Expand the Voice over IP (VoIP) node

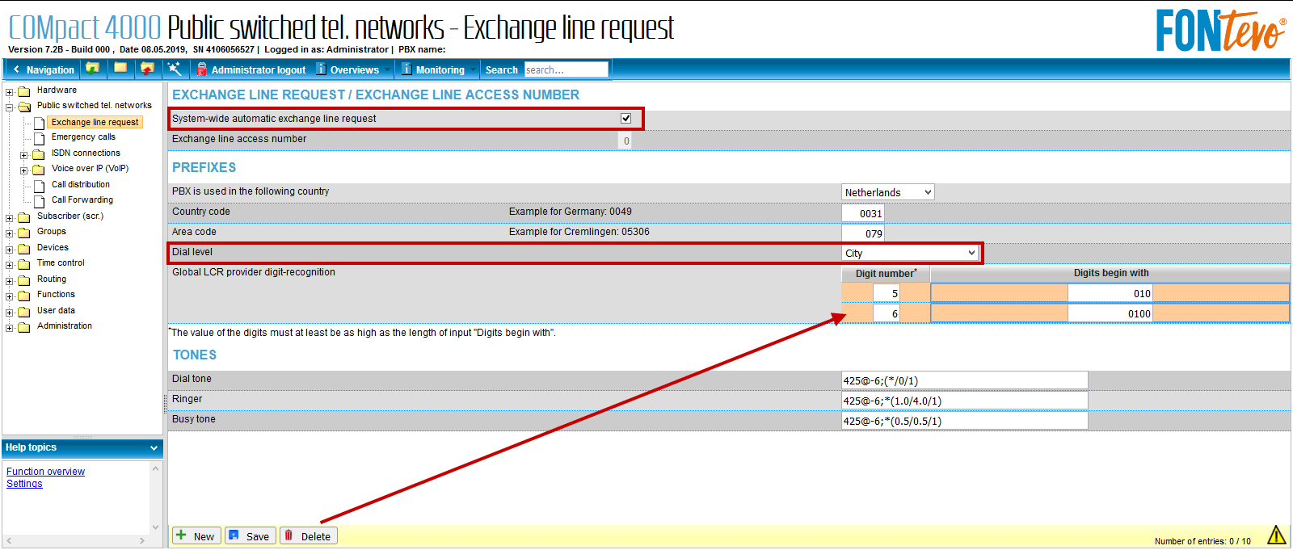coord(24,170)
